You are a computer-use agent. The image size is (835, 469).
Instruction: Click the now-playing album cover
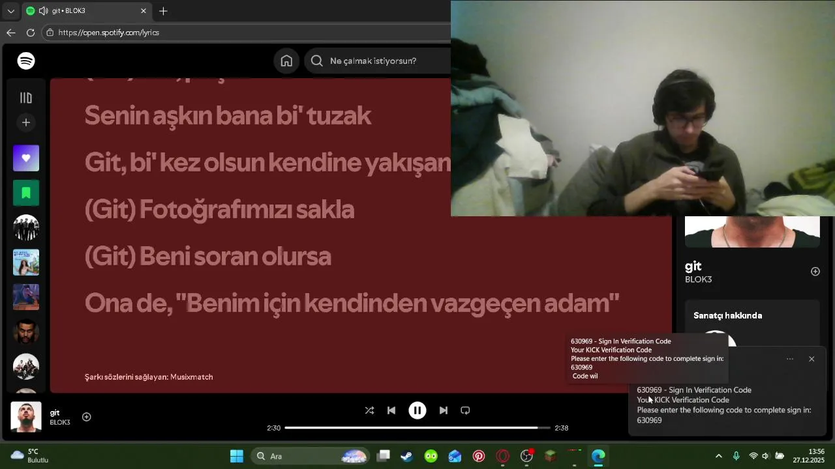pyautogui.click(x=26, y=417)
